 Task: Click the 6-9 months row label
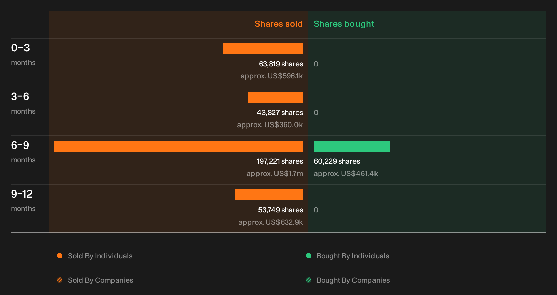23,152
